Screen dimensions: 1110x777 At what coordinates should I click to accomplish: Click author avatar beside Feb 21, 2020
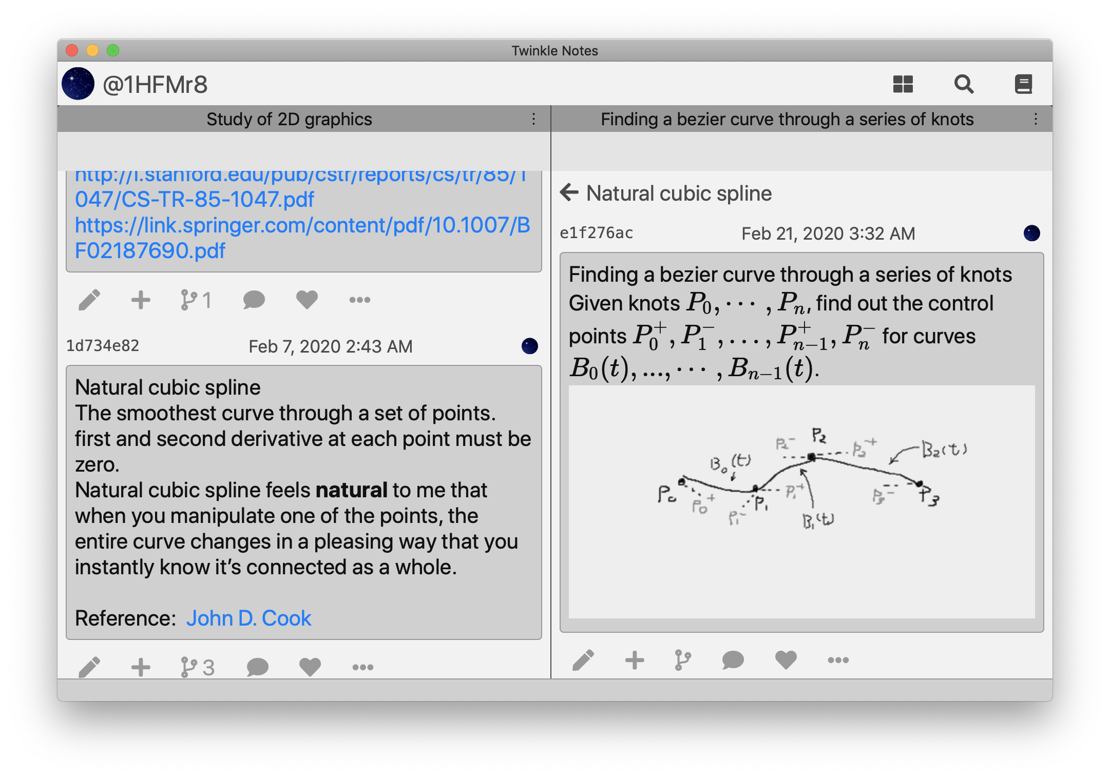pyautogui.click(x=1031, y=233)
